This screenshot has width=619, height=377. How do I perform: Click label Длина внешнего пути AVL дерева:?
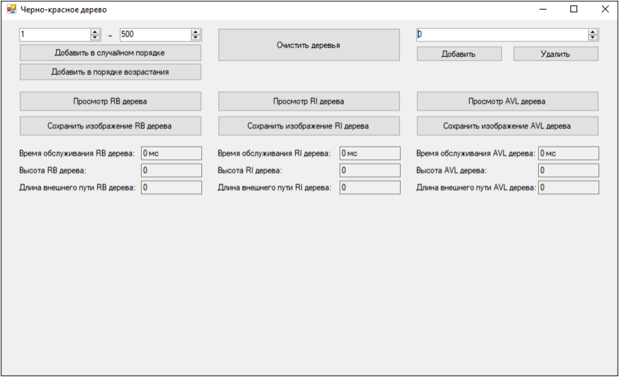(x=476, y=188)
